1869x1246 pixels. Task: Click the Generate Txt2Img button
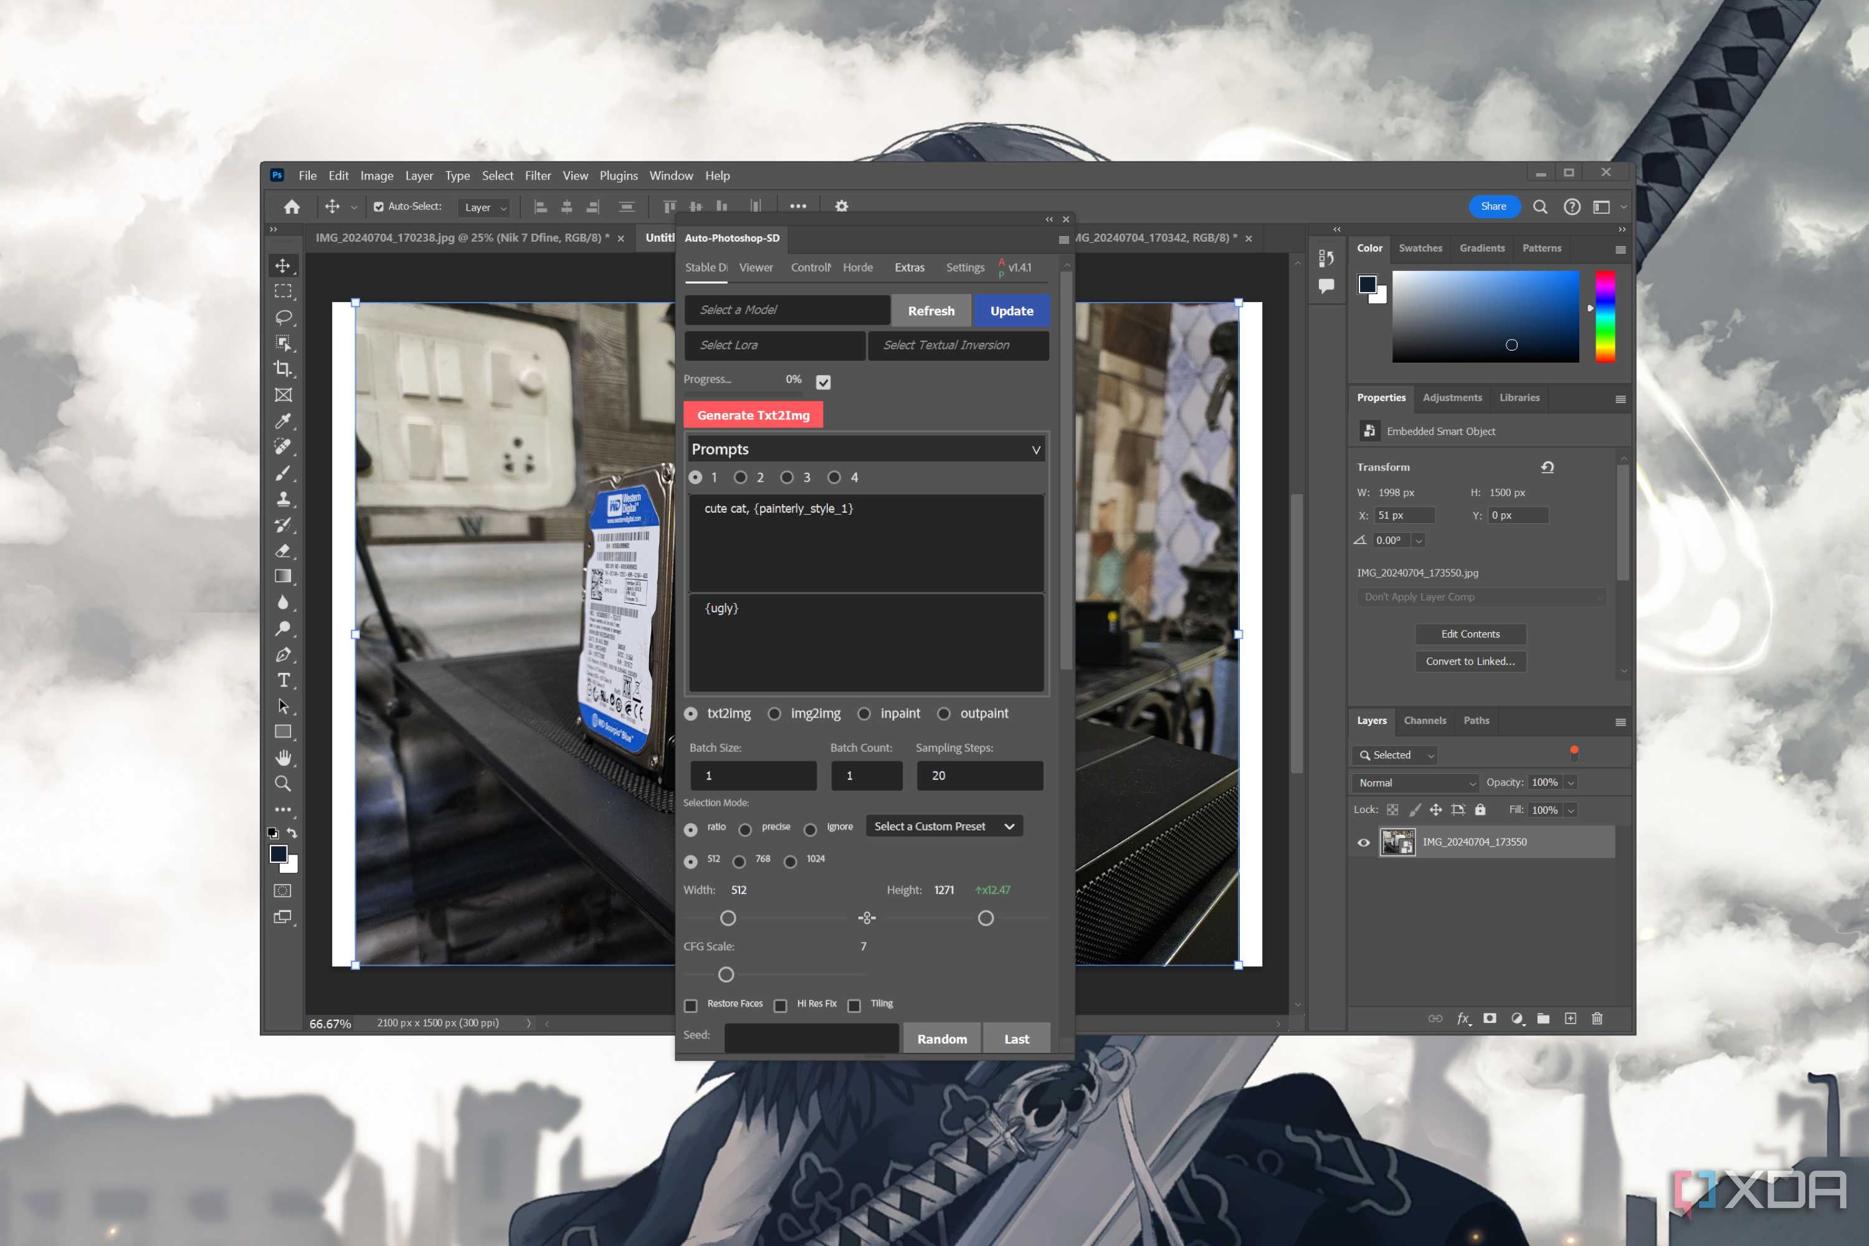click(753, 415)
